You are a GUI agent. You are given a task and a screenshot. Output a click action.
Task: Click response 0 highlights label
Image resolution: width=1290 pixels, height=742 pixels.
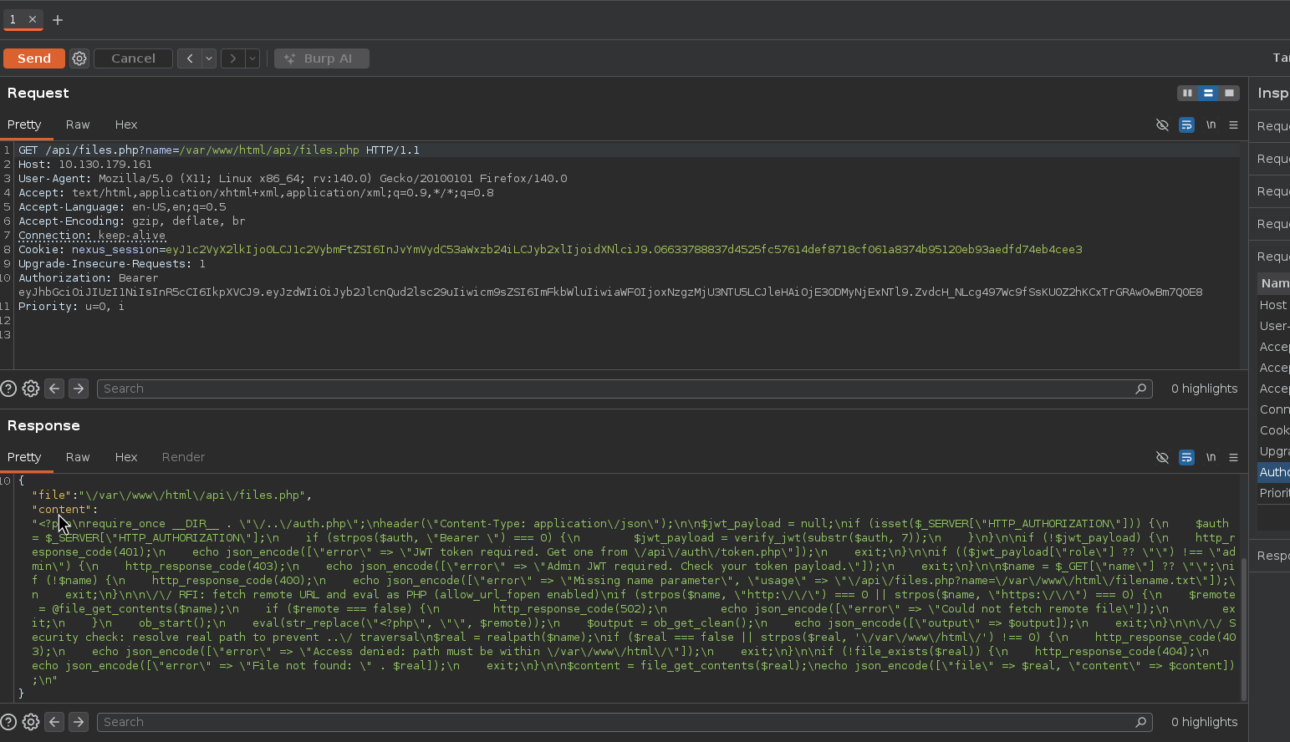tap(1204, 722)
